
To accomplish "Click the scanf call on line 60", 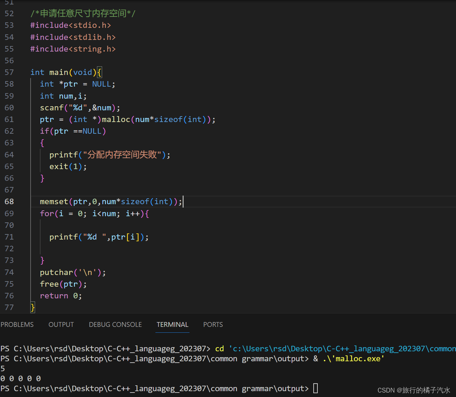I will coord(80,108).
